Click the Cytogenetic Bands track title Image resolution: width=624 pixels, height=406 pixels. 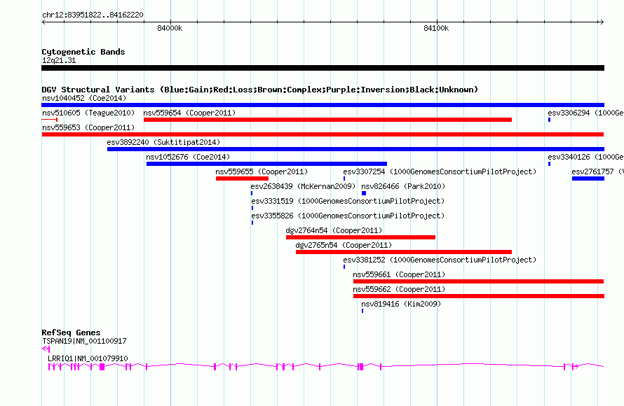pyautogui.click(x=83, y=52)
